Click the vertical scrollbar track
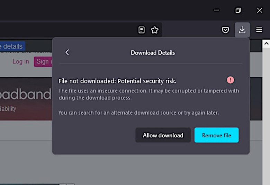Viewport: 270px width, 185px height. 266,114
